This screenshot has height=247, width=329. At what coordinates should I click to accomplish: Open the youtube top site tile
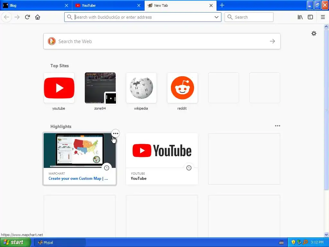coord(59,88)
